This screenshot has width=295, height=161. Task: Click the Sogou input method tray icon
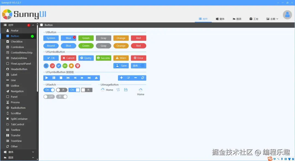(270, 159)
